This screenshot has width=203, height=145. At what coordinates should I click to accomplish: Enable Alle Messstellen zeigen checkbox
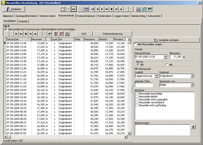pos(135,44)
